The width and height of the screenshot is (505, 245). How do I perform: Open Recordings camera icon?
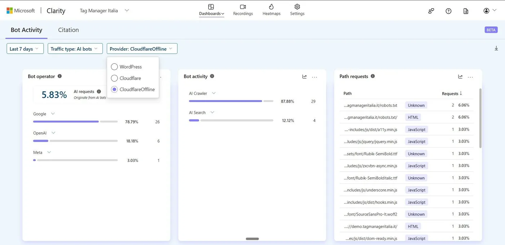(243, 7)
